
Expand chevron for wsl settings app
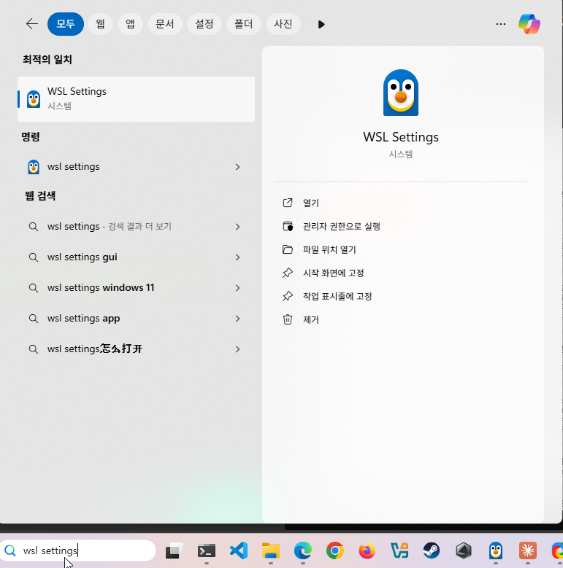[237, 319]
